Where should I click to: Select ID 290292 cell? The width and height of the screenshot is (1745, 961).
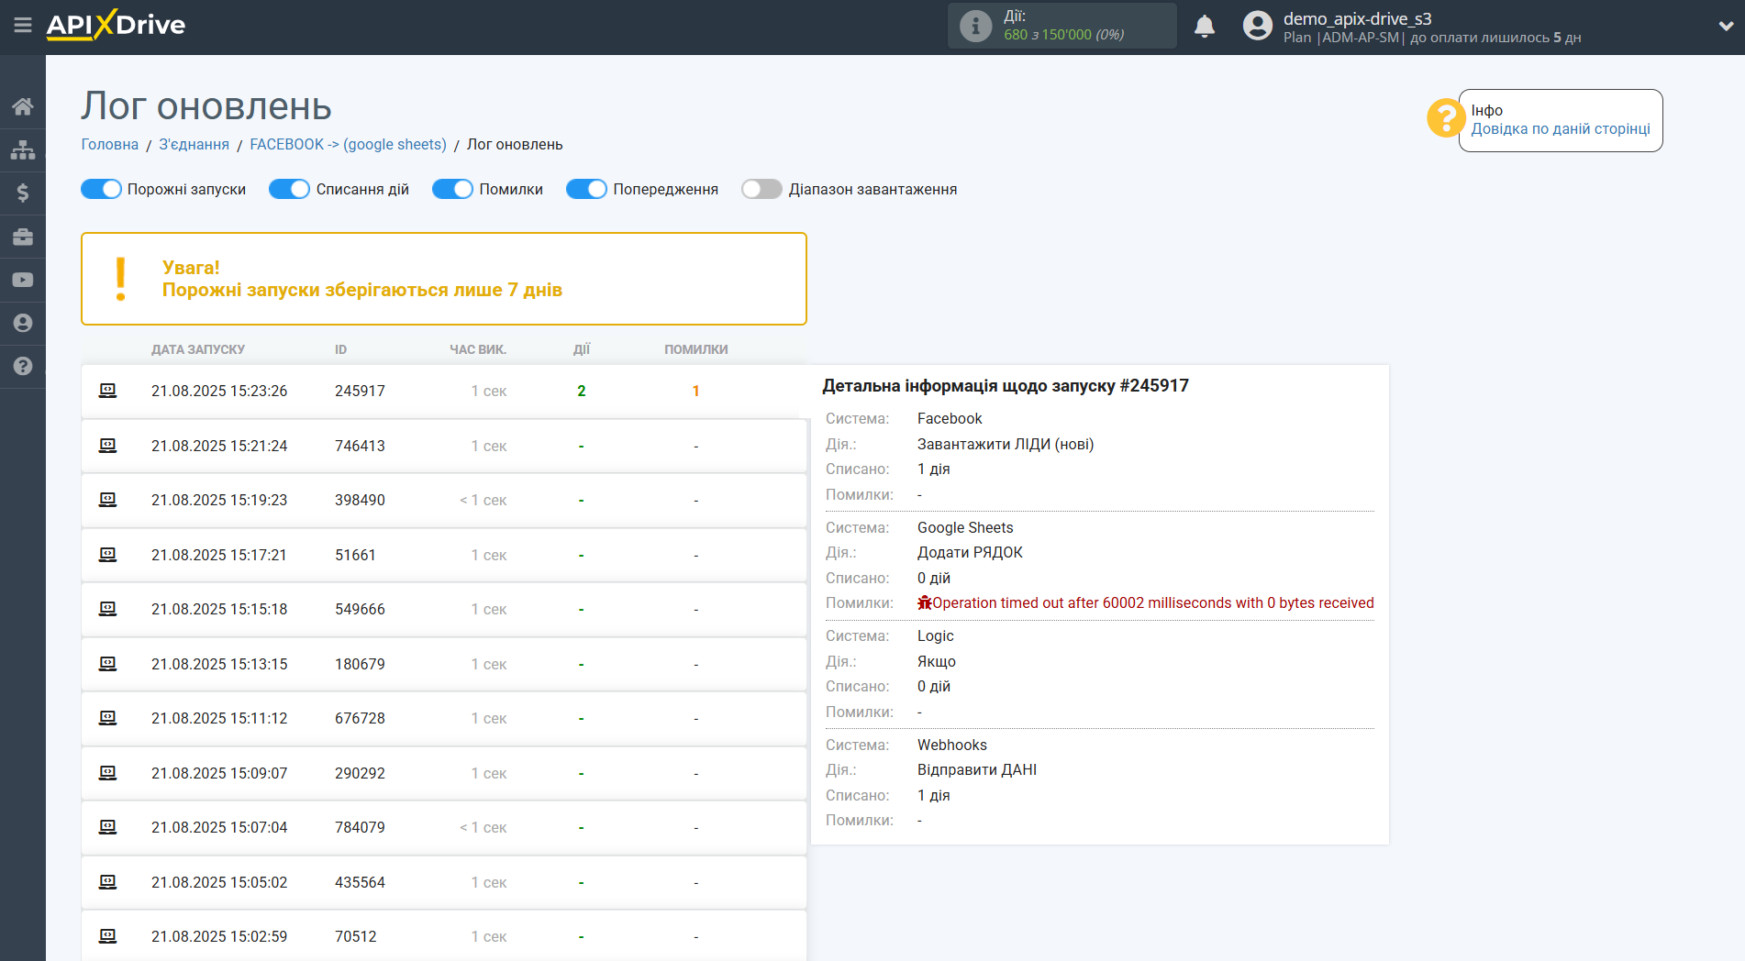coord(360,773)
